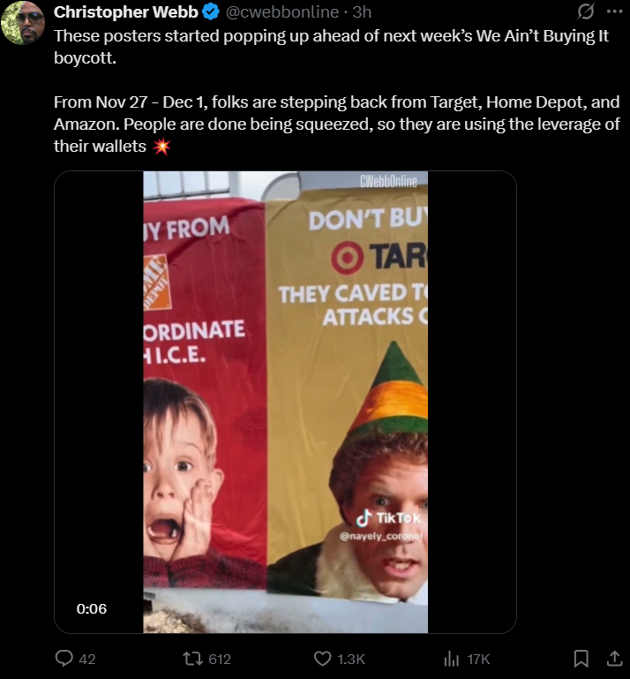Repost using the retweet arrows icon
Image resolution: width=630 pixels, height=679 pixels.
pyautogui.click(x=192, y=659)
